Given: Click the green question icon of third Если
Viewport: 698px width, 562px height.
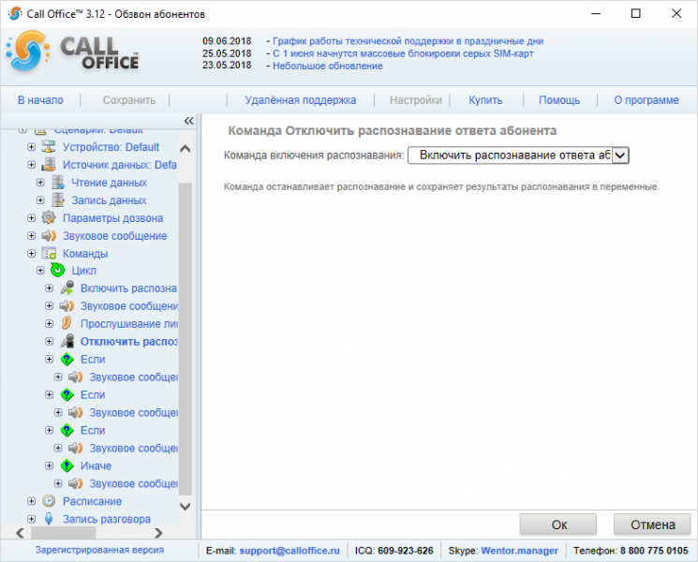Looking at the screenshot, I should click(67, 430).
